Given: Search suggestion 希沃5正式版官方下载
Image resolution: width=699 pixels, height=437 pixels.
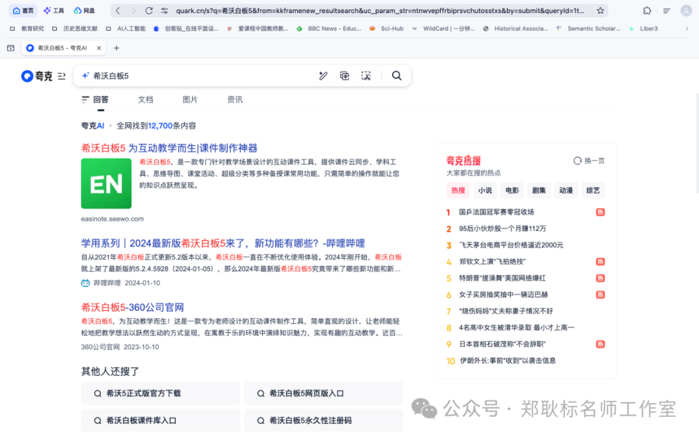Looking at the screenshot, I should (x=161, y=394).
